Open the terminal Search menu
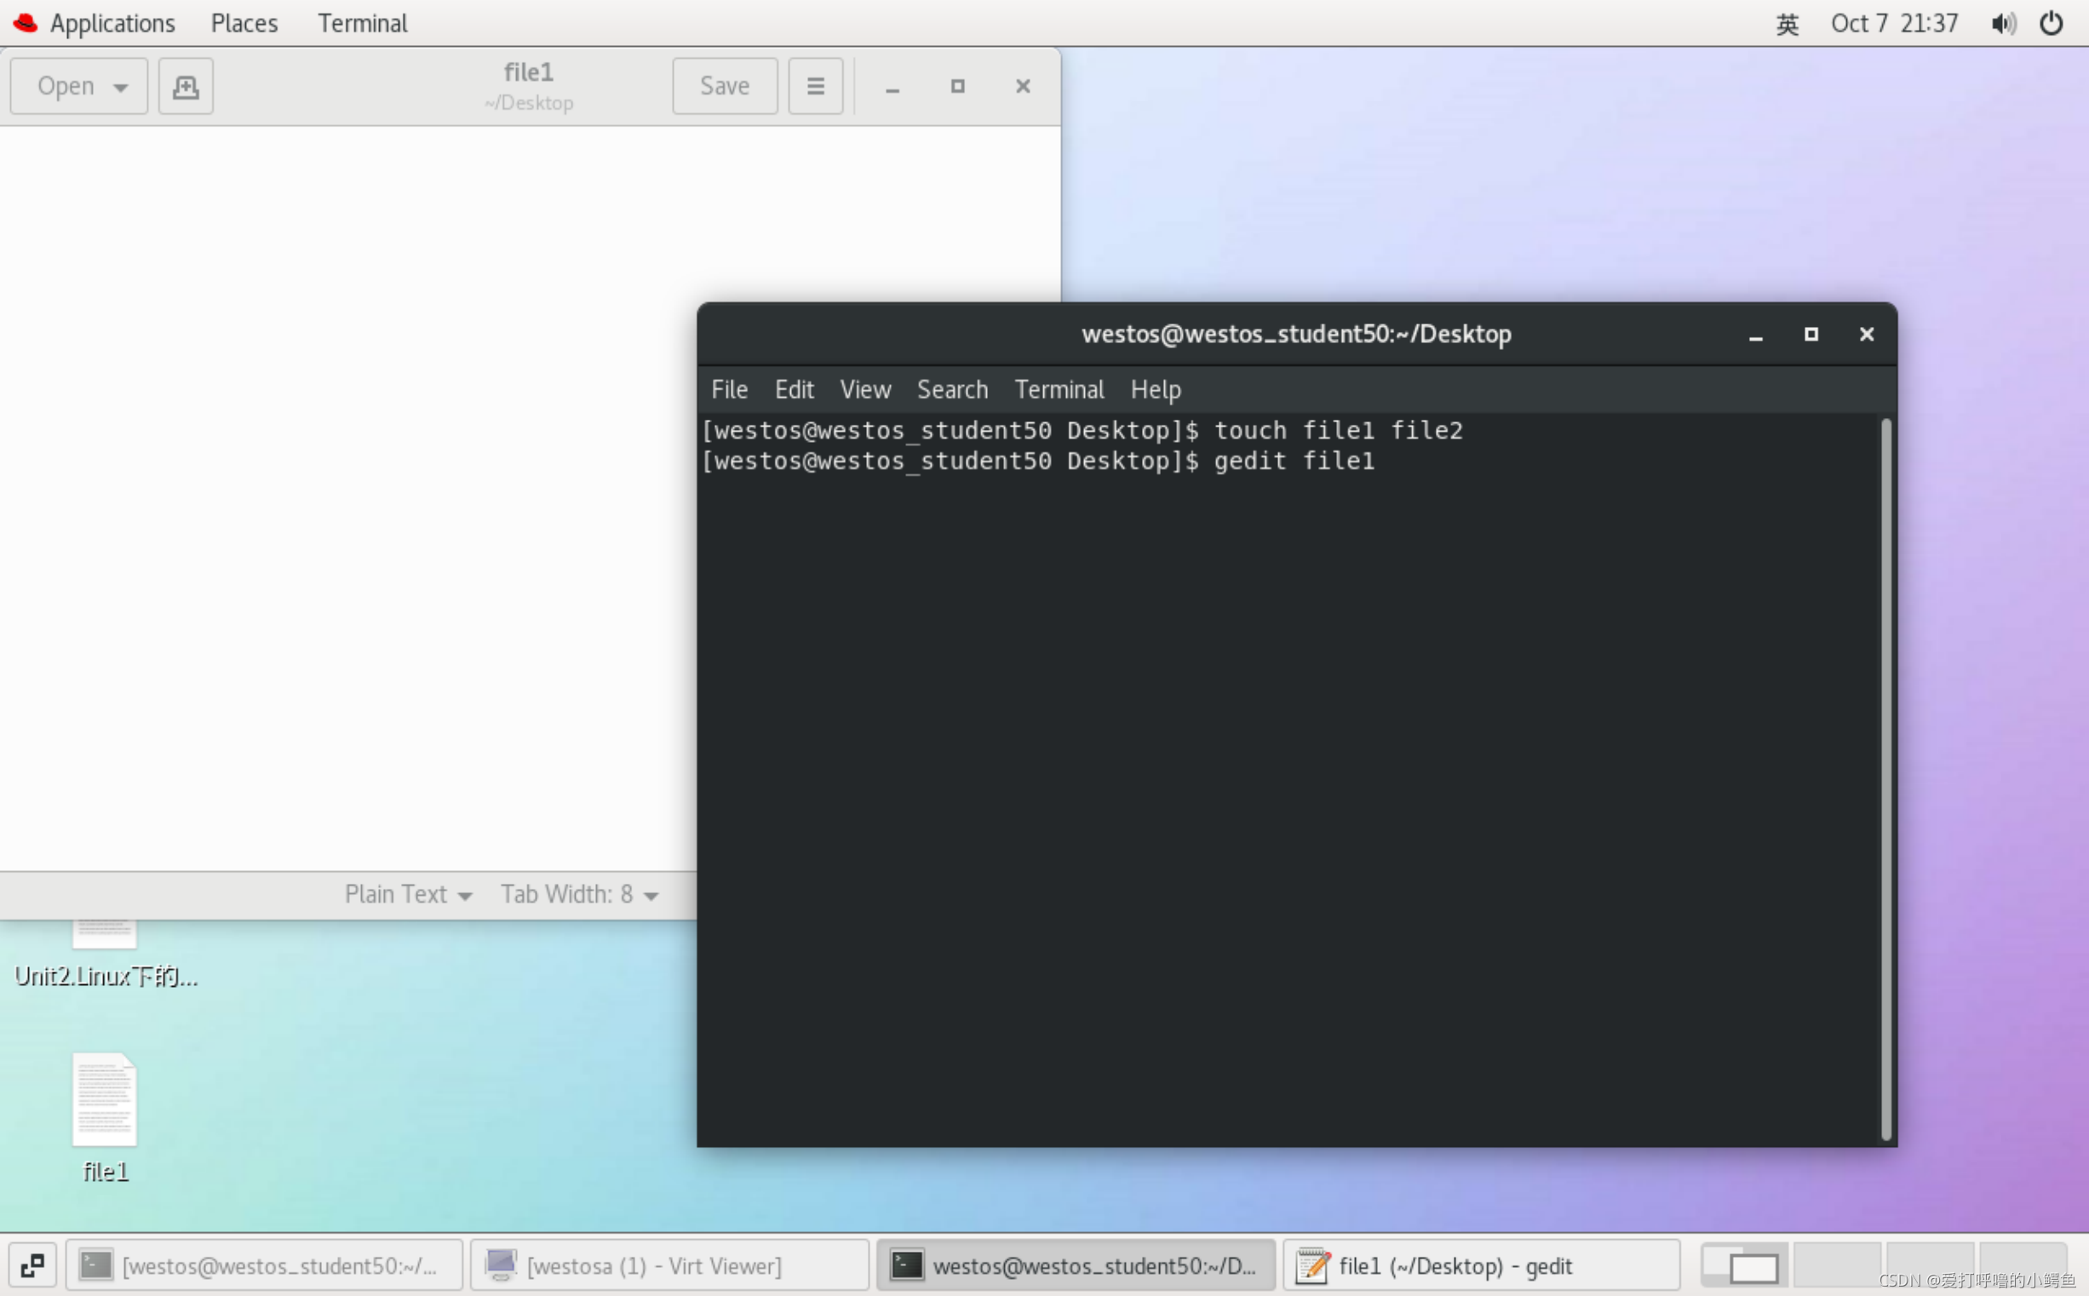 point(952,390)
